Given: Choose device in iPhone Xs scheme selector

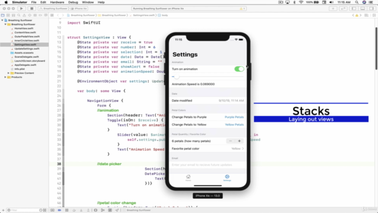Looking at the screenshot, I should point(79,8).
